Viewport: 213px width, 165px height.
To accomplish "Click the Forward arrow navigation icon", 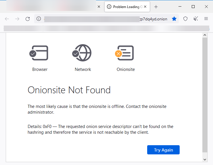I will coord(17,19).
